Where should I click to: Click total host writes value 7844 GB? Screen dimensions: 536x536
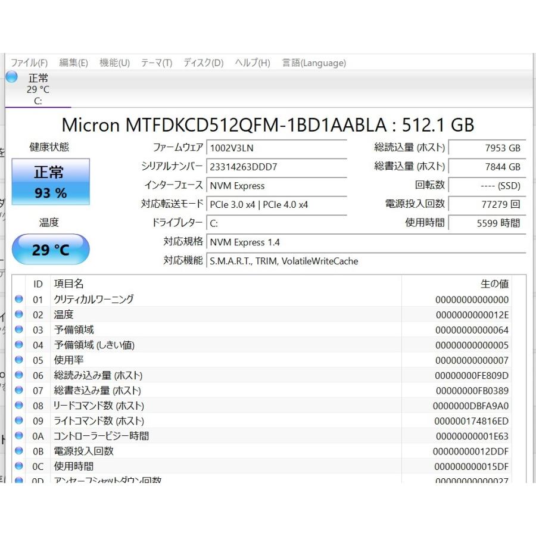click(487, 167)
